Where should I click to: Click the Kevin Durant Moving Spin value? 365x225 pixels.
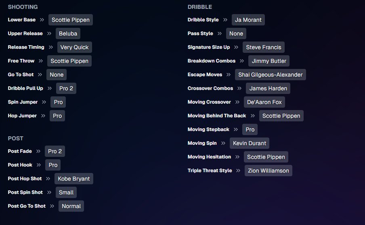[x=250, y=143]
